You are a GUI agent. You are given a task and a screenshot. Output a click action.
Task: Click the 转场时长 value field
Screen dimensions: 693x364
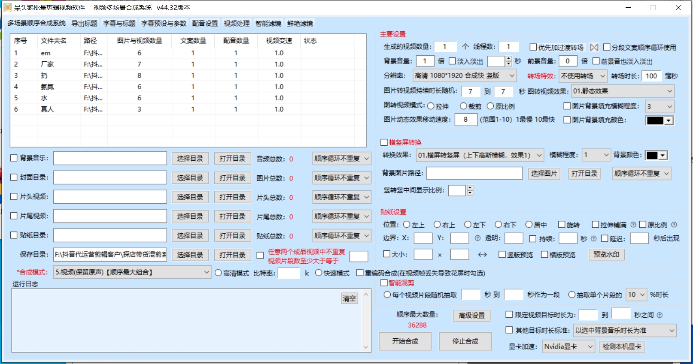click(x=651, y=76)
